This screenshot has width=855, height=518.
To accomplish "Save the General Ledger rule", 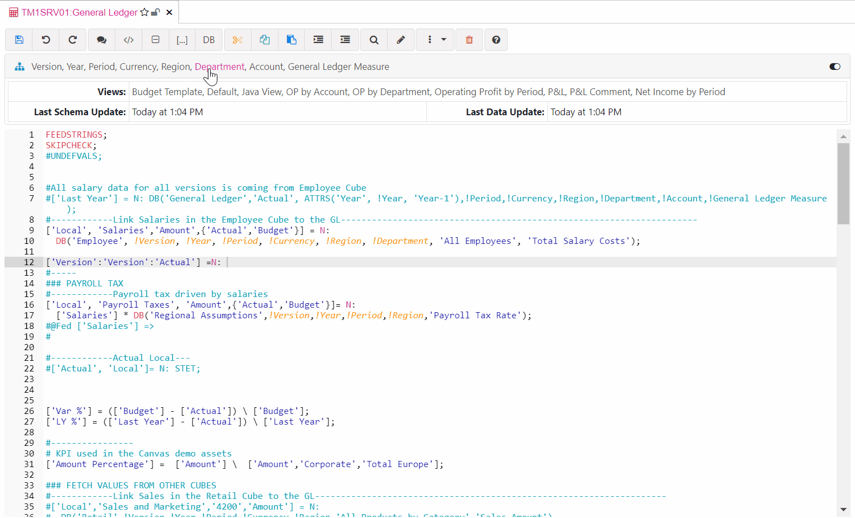I will pos(18,40).
